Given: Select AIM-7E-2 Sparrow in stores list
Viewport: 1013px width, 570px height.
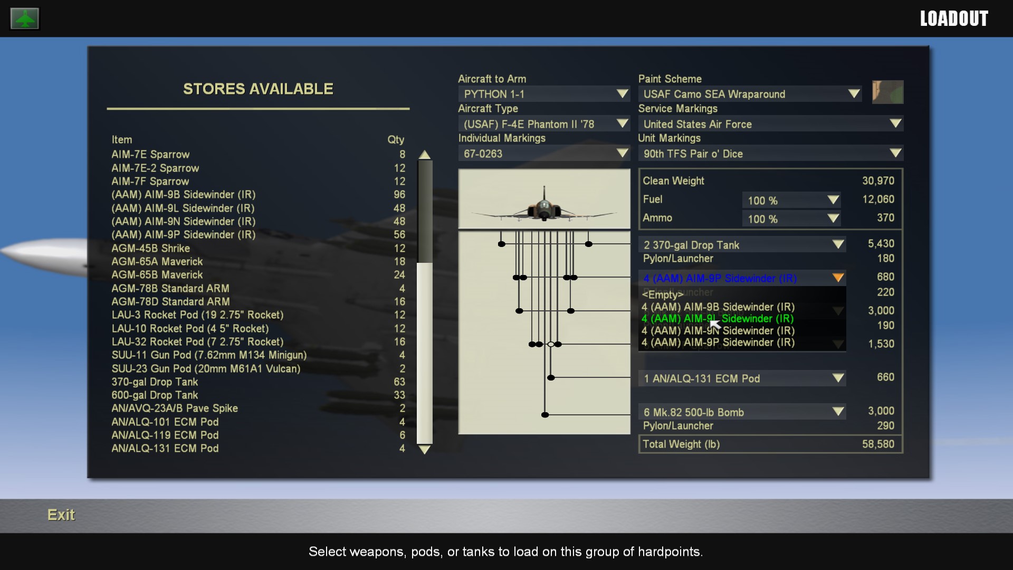Looking at the screenshot, I should (258, 168).
